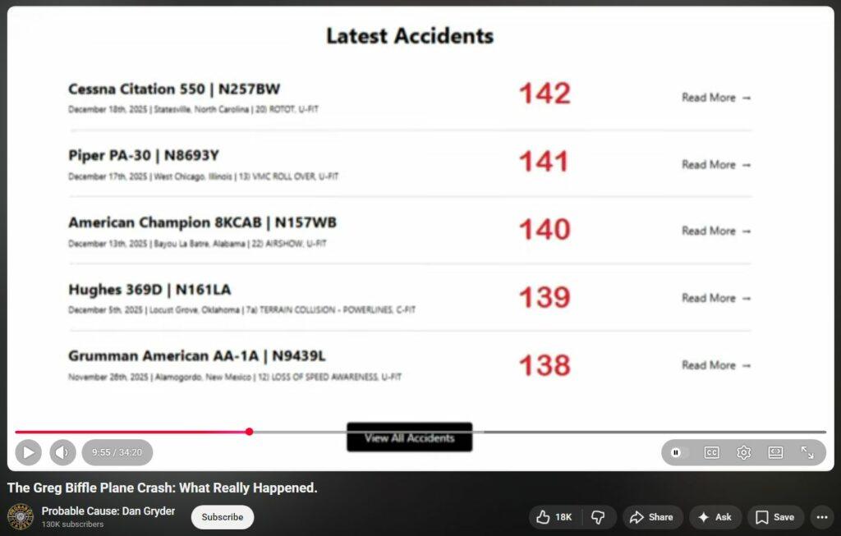Open the Ask AI button
The width and height of the screenshot is (841, 536).
715,517
